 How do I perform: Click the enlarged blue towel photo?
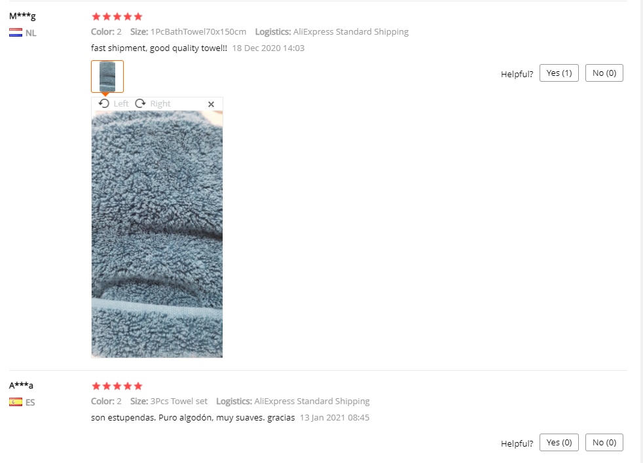(x=157, y=234)
